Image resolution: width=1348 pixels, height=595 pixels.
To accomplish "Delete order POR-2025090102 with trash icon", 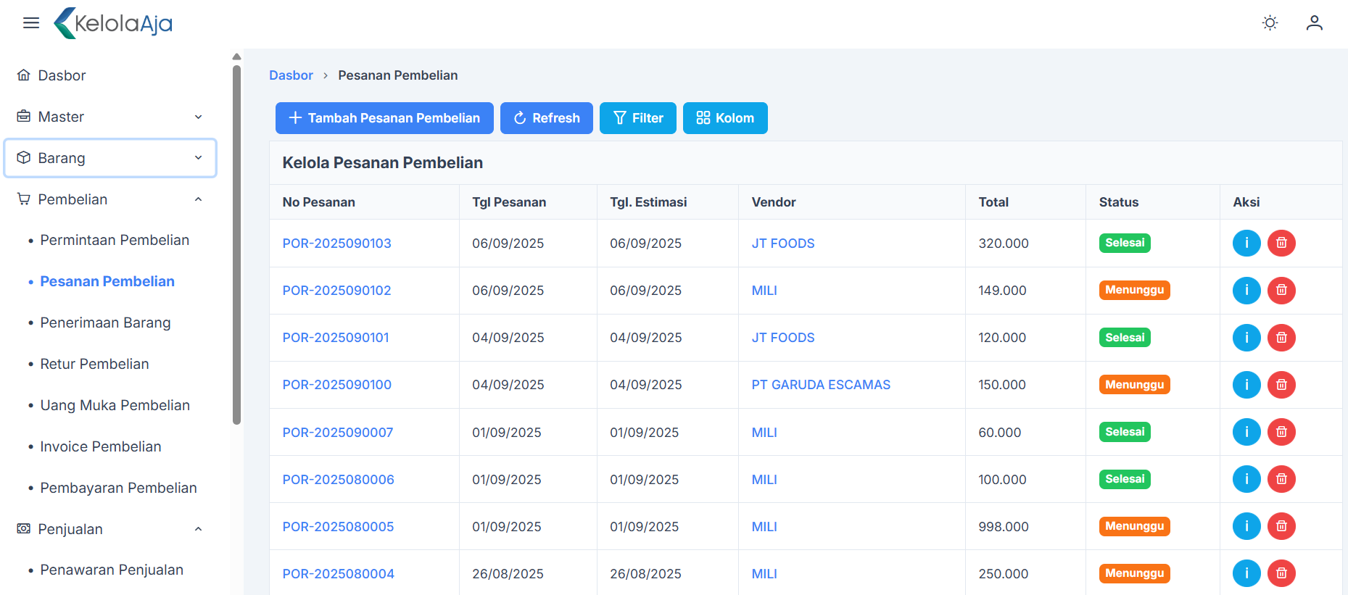I will pos(1281,291).
